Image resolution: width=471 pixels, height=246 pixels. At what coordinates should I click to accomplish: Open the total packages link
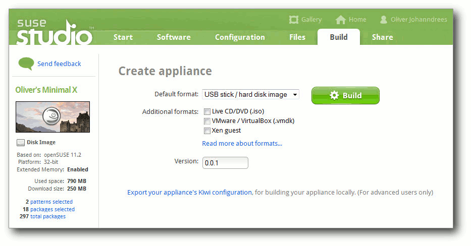click(48, 216)
